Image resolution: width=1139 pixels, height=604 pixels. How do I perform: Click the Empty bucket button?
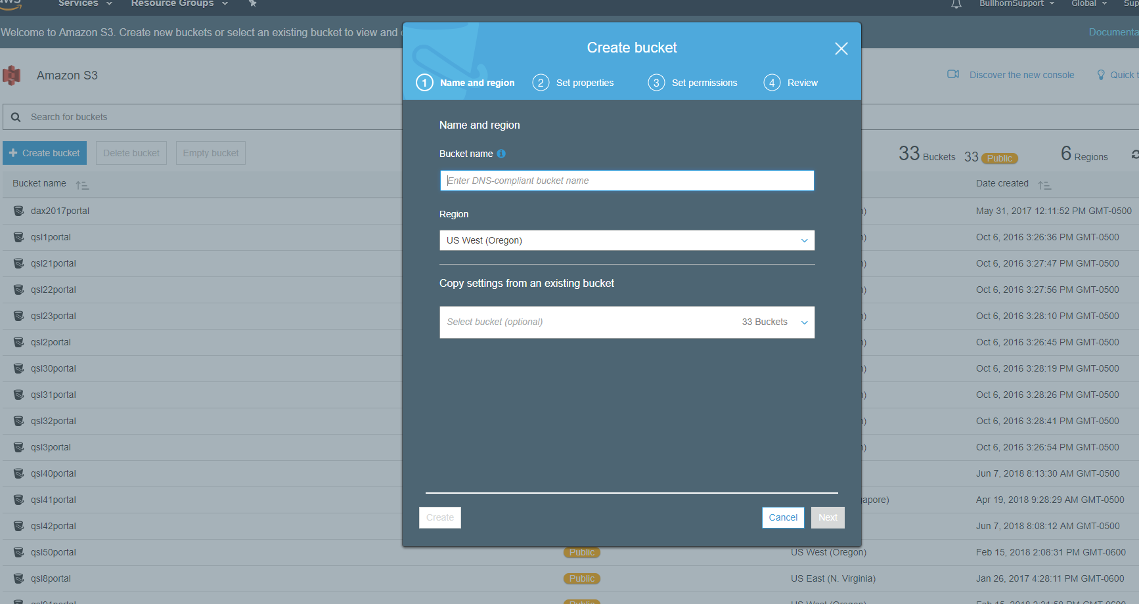[211, 153]
